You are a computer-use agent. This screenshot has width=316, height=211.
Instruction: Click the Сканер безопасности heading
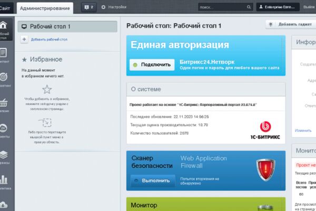tap(152, 162)
